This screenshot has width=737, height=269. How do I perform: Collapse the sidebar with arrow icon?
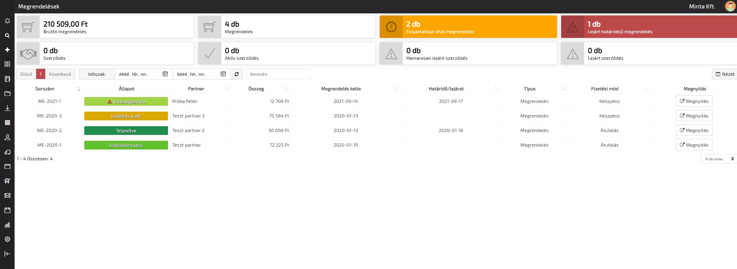pos(7,254)
